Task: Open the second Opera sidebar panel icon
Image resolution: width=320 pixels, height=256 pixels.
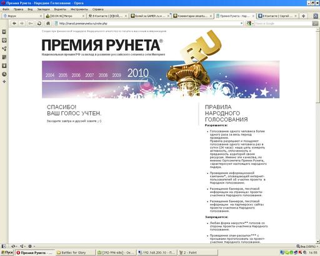Action: pyautogui.click(x=4, y=40)
